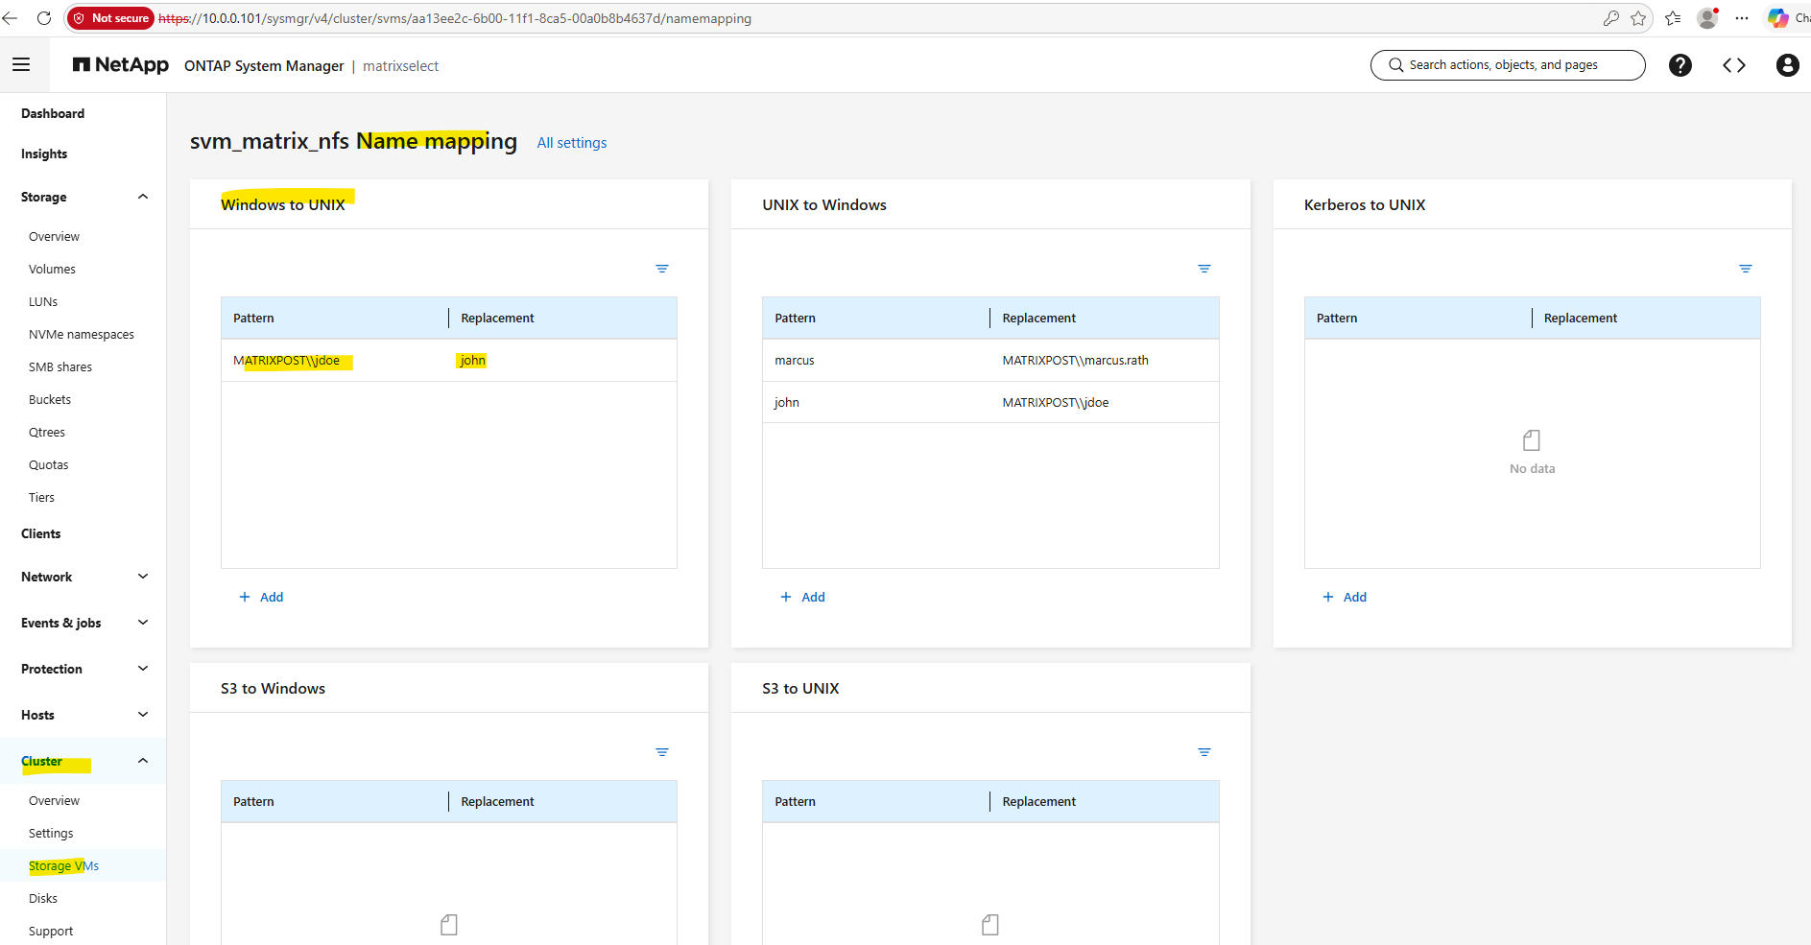Screen dimensions: 1811x945
Task: Bookmark this page with the star icon
Action: tap(1638, 18)
